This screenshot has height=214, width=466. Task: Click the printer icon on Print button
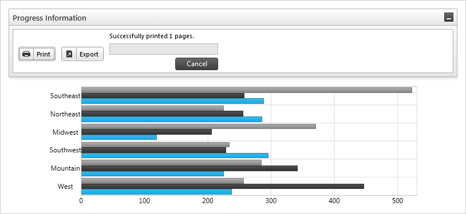tap(26, 54)
